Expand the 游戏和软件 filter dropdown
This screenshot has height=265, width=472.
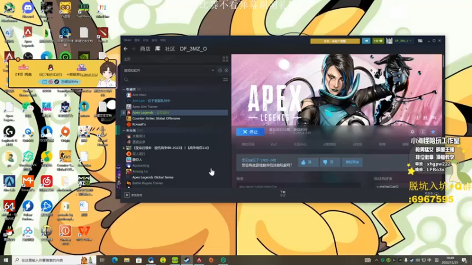click(x=169, y=70)
